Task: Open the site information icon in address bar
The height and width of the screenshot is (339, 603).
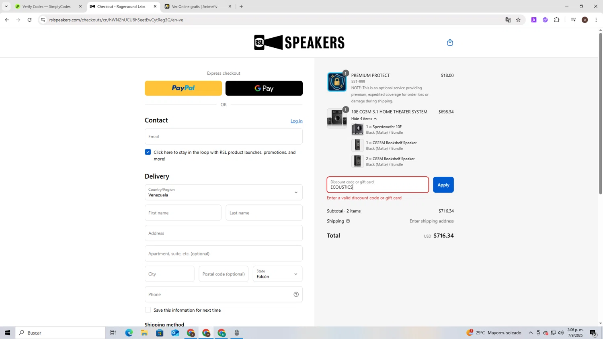Action: tap(43, 20)
